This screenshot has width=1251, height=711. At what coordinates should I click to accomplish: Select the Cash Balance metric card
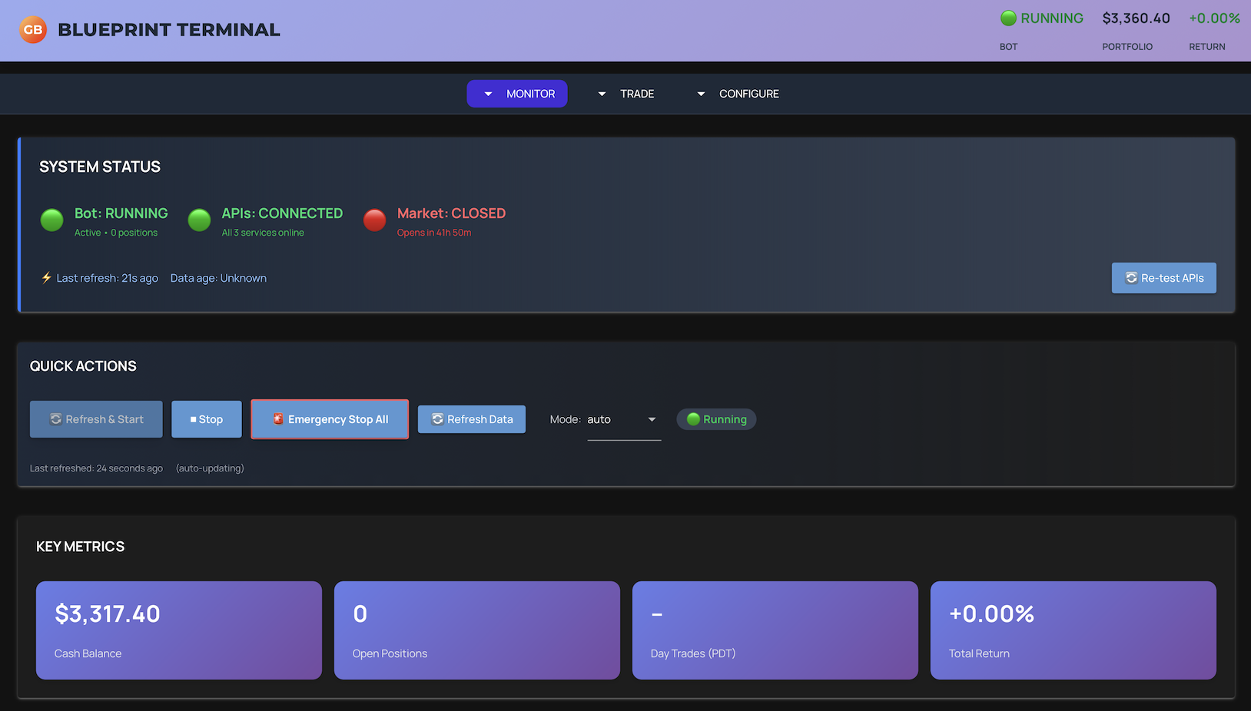tap(179, 630)
